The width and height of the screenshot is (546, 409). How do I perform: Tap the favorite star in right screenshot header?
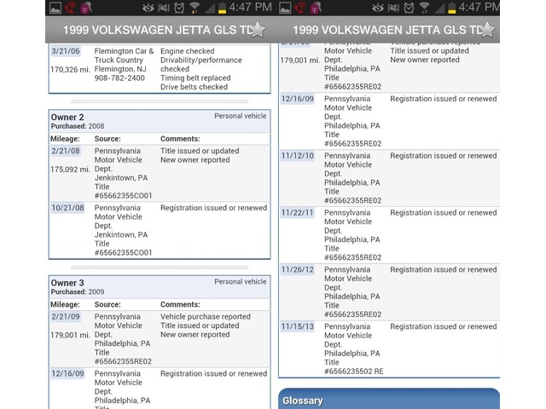point(487,30)
